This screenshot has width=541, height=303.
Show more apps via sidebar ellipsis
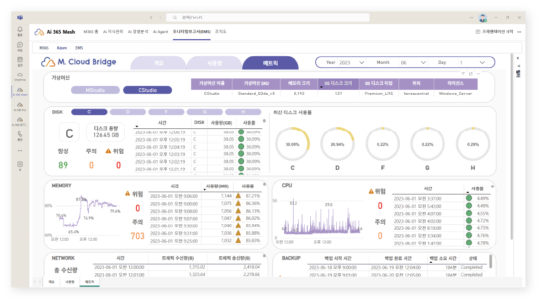click(x=20, y=150)
